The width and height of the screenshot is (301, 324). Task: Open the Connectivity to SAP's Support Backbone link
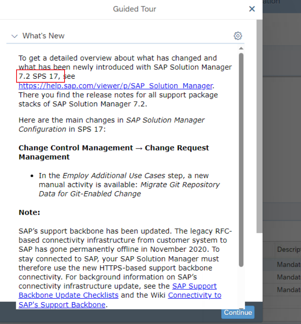120,300
